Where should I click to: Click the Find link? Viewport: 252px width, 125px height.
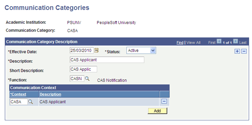pos(180,42)
